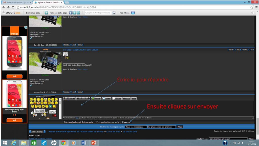Open the AdChoices icon on the Orange ad

26,27
